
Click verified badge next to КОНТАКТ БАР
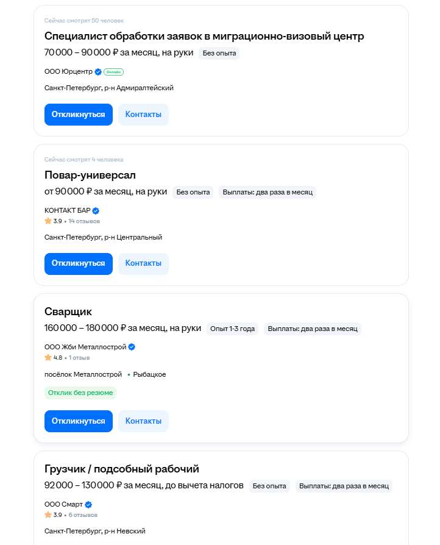(96, 210)
